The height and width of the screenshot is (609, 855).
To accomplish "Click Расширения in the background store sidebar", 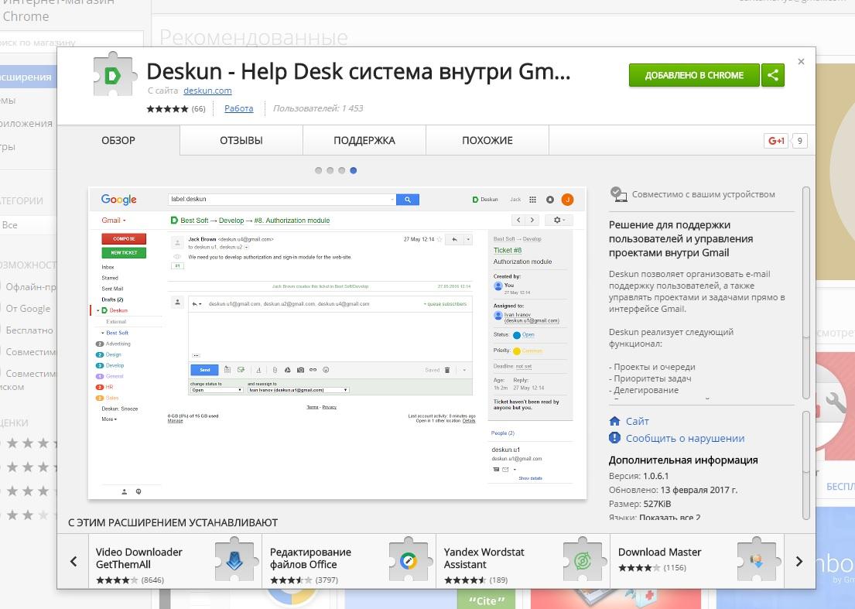I will click(27, 77).
